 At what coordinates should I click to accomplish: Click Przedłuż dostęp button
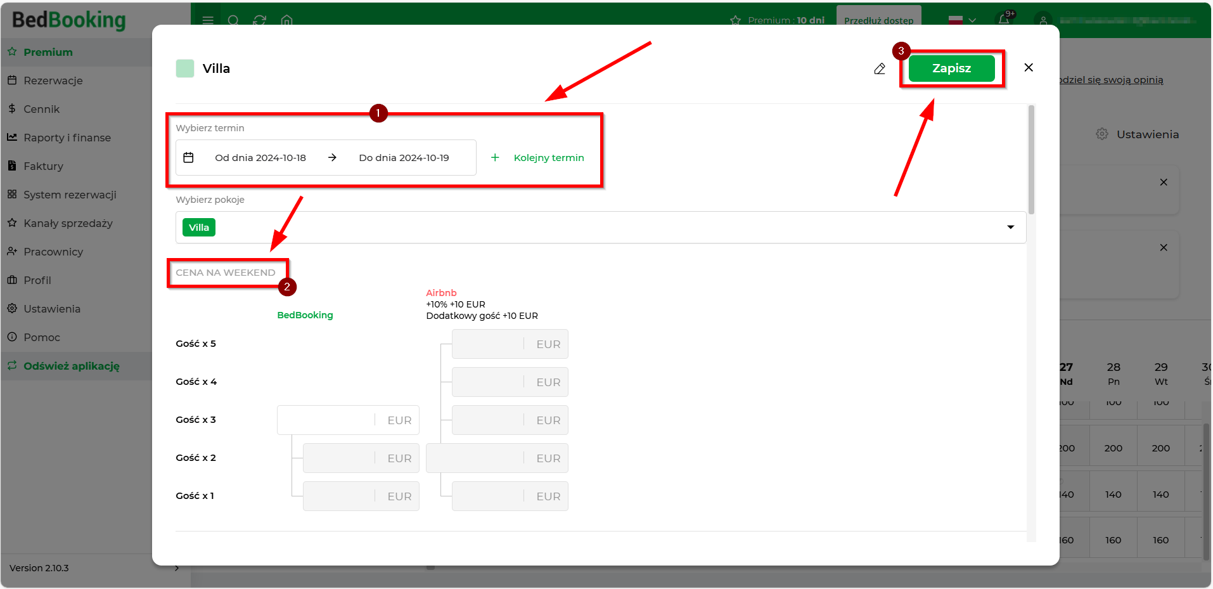[878, 19]
